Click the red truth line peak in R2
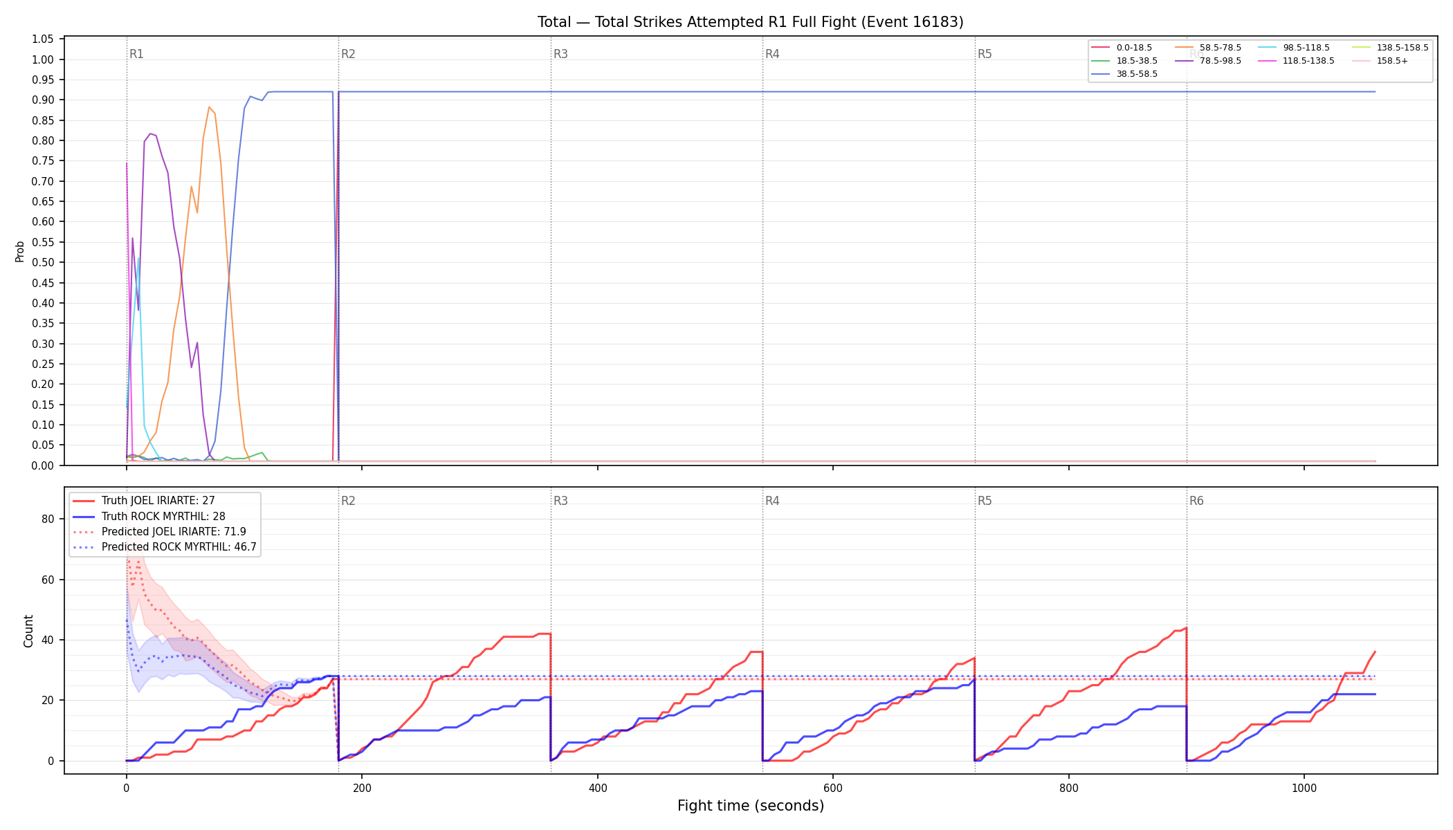Viewport: 1453px width, 830px height. click(x=545, y=634)
